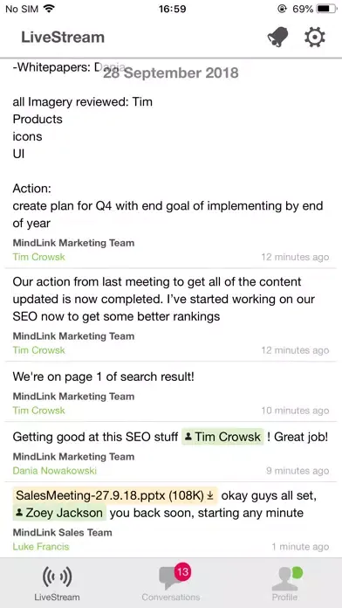
Task: Tap the Zoey Jackson mention tag
Action: coord(59,513)
